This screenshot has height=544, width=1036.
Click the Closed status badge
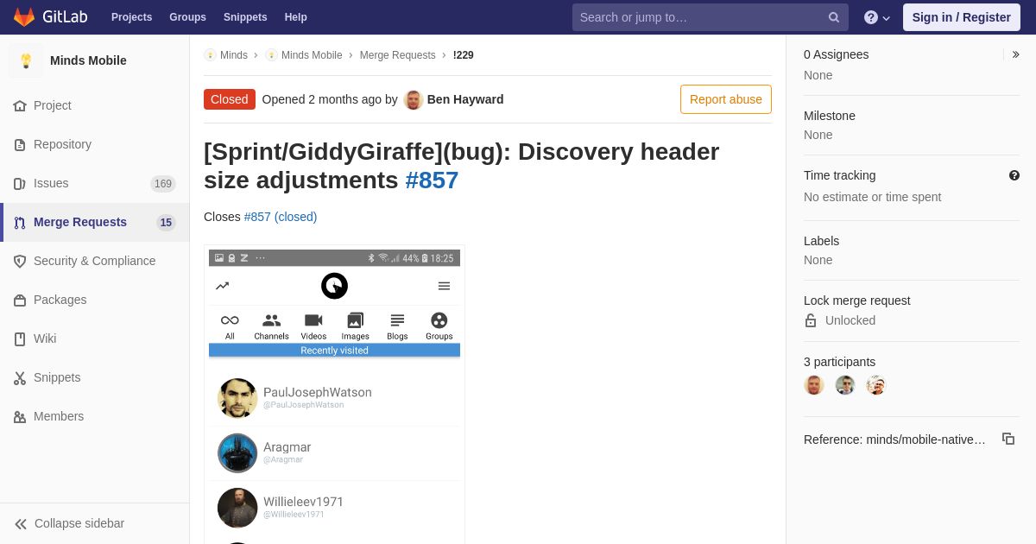click(230, 99)
